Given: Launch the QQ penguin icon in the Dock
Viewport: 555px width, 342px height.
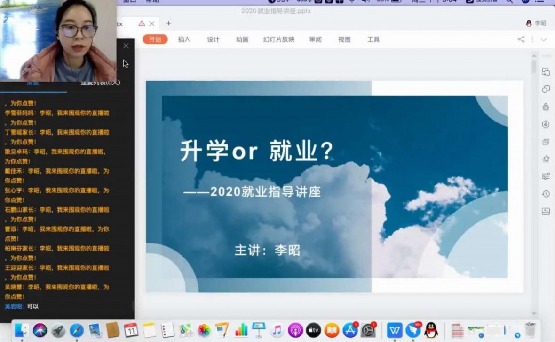Looking at the screenshot, I should 431,330.
